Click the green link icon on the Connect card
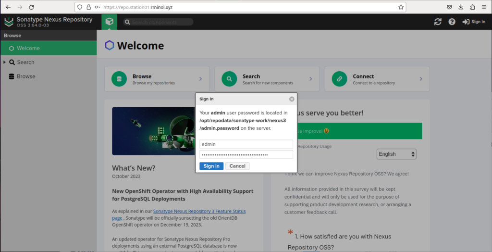This screenshot has width=492, height=252. 340,79
